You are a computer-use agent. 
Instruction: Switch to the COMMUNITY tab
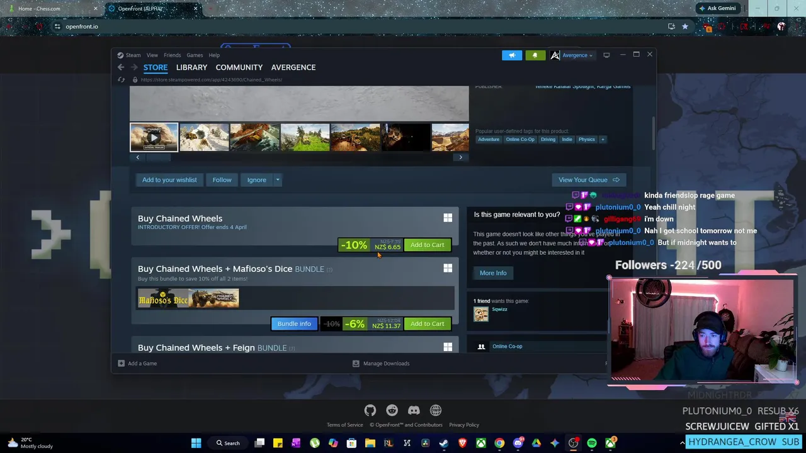[x=239, y=67]
